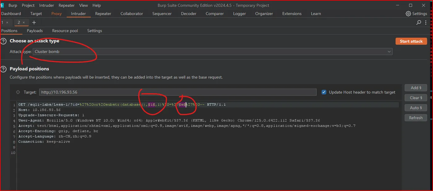Open the Learn tab
Viewport: 433px width, 191px height.
coord(316,14)
